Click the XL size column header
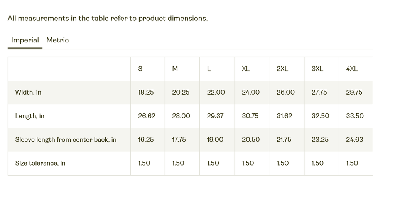 [x=246, y=69]
